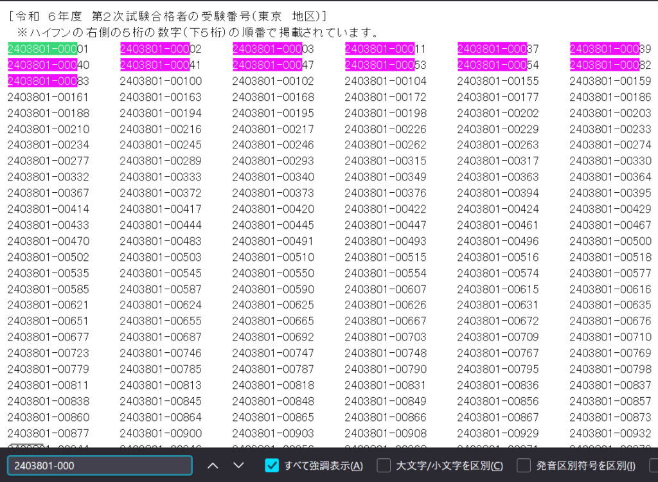
Task: Click the find next down arrow
Action: 238,465
